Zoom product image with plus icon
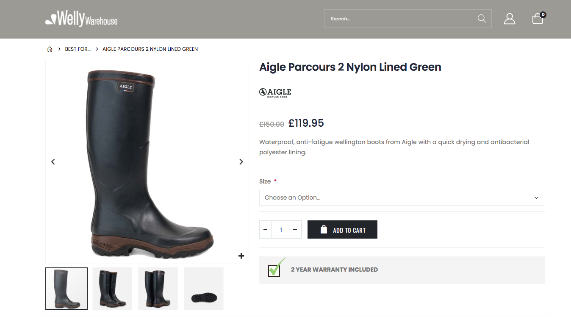The width and height of the screenshot is (571, 317). click(241, 256)
